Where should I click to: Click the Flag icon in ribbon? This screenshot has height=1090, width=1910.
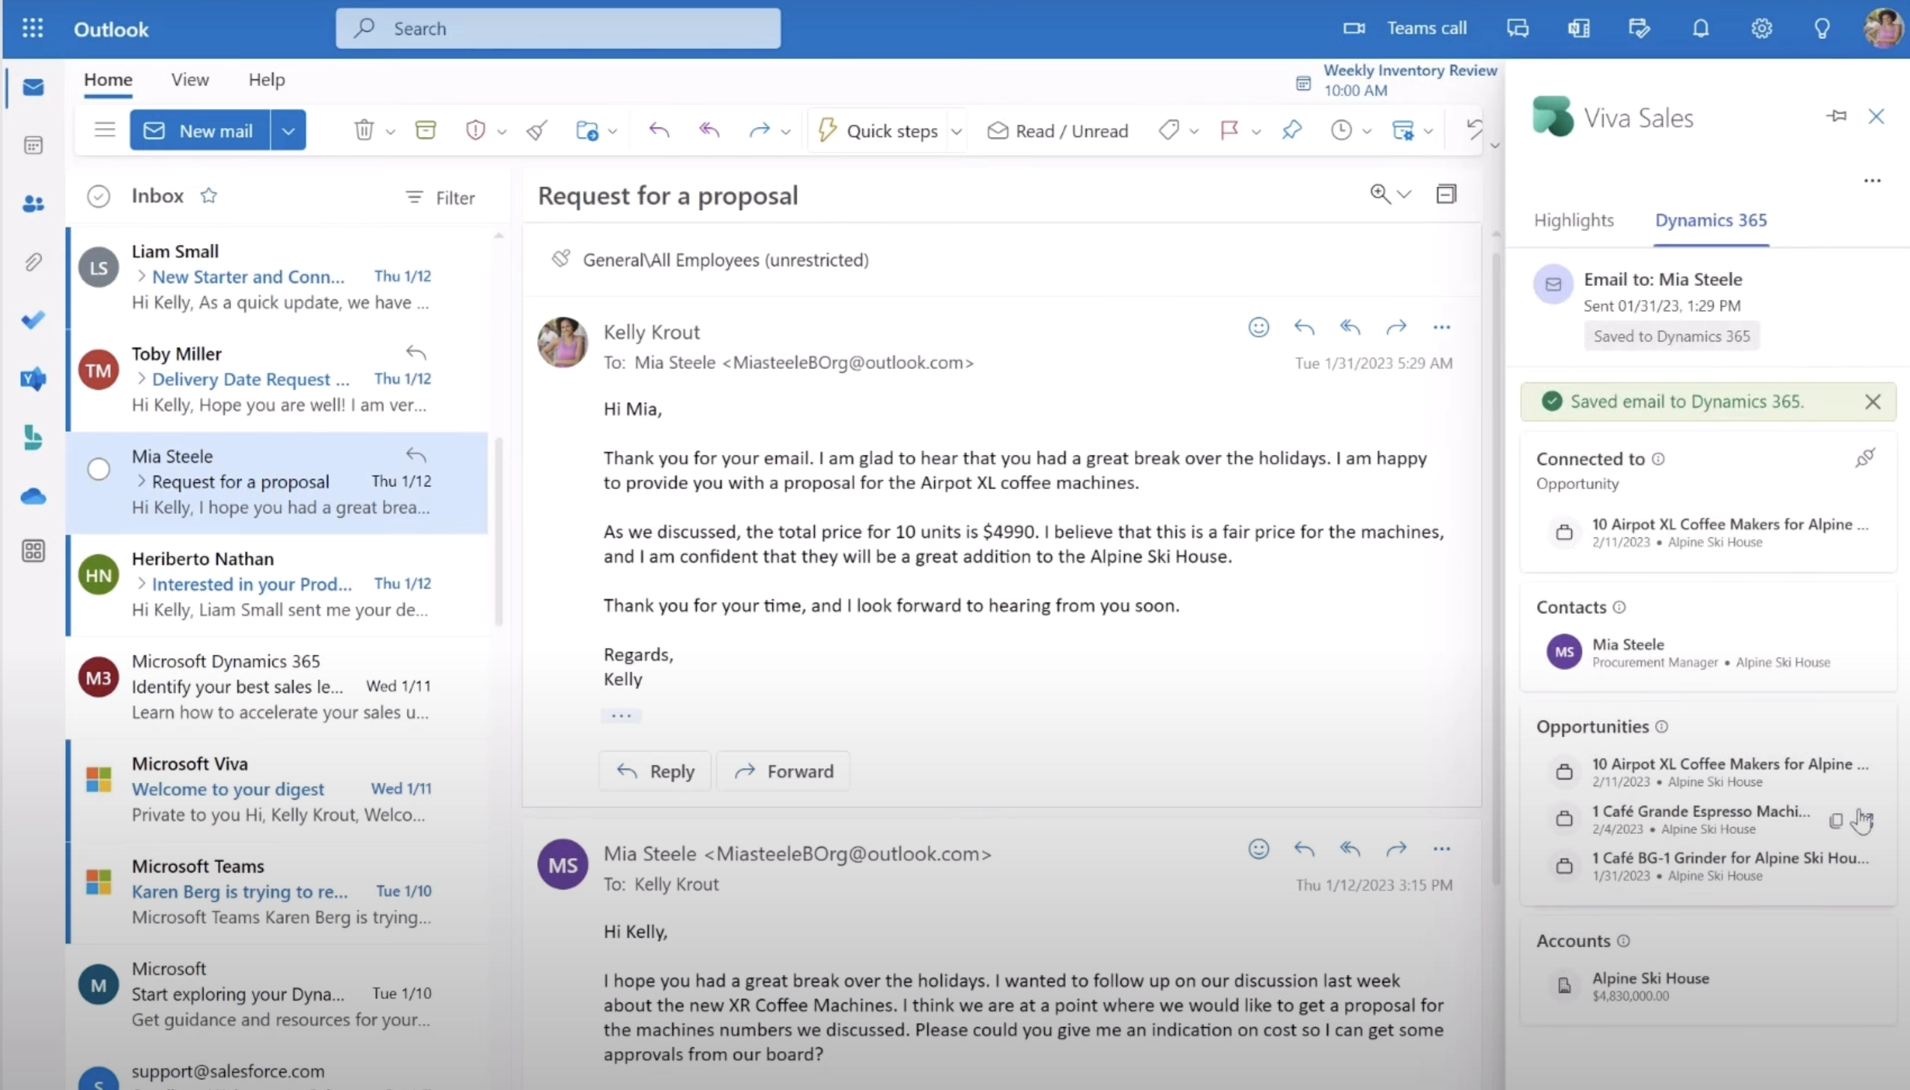point(1229,130)
